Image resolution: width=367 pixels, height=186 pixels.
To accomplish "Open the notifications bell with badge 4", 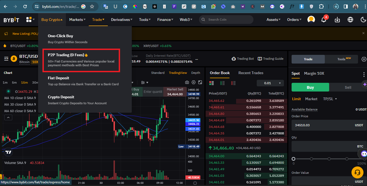I will coord(324,20).
